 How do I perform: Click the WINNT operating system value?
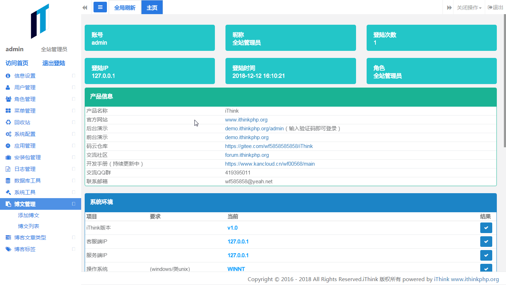tap(236, 269)
